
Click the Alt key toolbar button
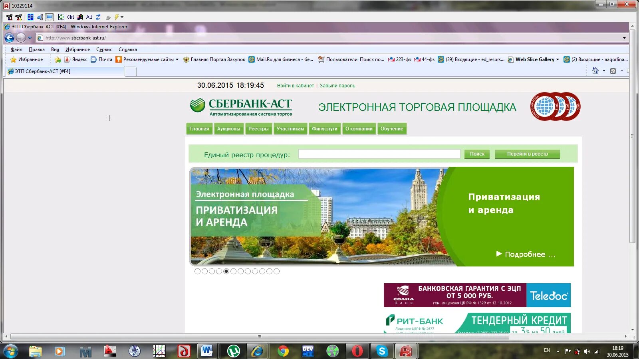(89, 17)
